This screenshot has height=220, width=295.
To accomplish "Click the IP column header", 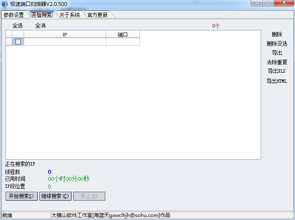I will [x=65, y=34].
